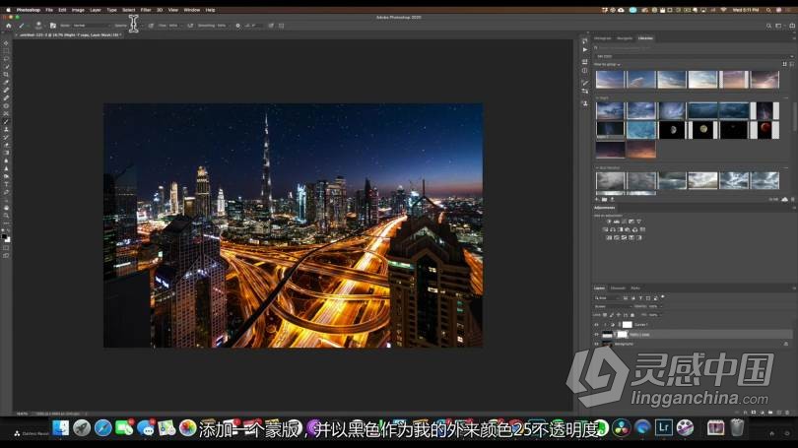Open the Edit menu
Image resolution: width=798 pixels, height=448 pixels.
click(62, 10)
